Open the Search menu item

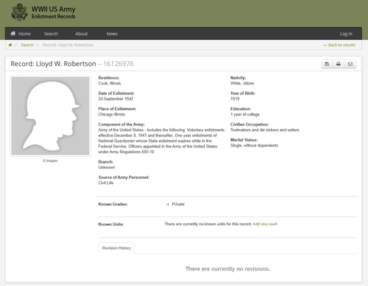click(x=51, y=34)
